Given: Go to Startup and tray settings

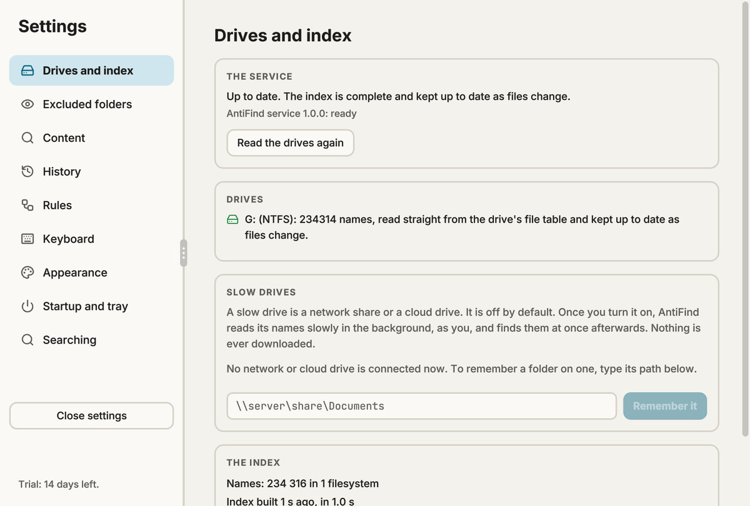Looking at the screenshot, I should (91, 306).
